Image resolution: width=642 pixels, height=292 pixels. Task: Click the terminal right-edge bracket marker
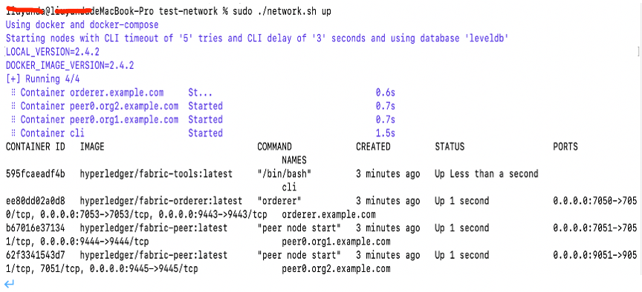click(x=638, y=51)
